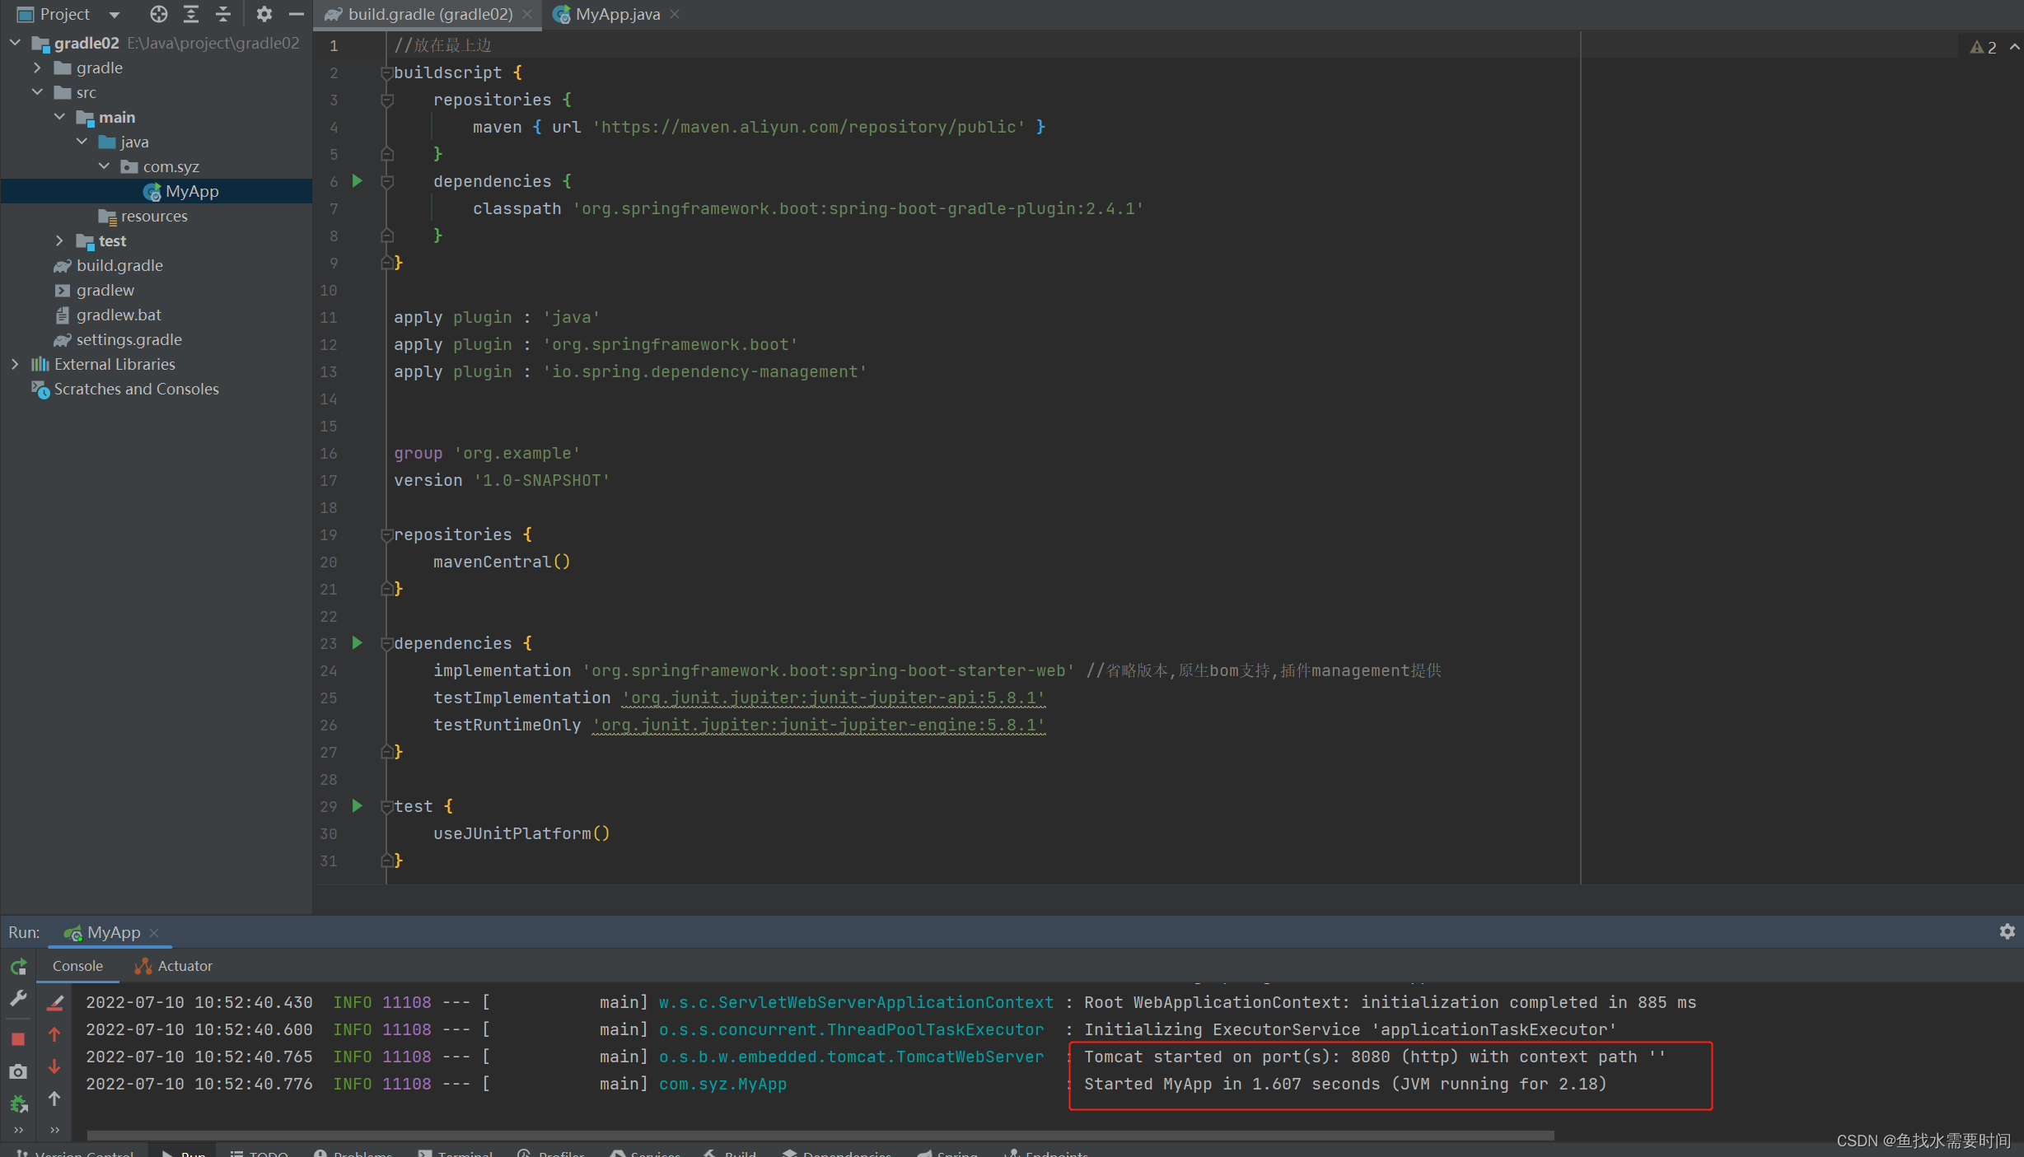Stop the running MyApp process

[18, 1038]
